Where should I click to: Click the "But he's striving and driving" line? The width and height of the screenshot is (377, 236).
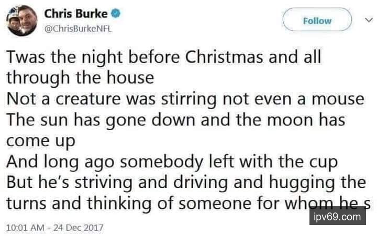(185, 183)
